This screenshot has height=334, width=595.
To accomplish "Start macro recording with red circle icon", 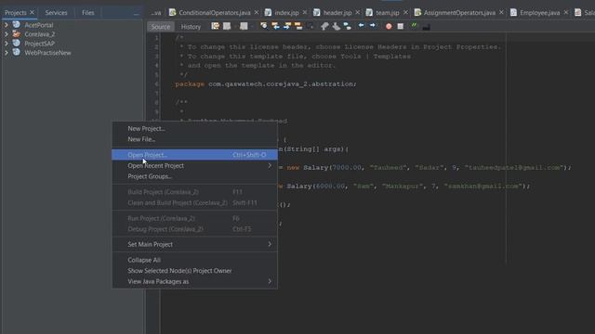I will click(389, 27).
